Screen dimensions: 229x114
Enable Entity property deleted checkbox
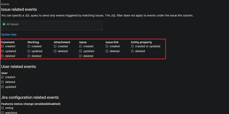tap(133, 51)
